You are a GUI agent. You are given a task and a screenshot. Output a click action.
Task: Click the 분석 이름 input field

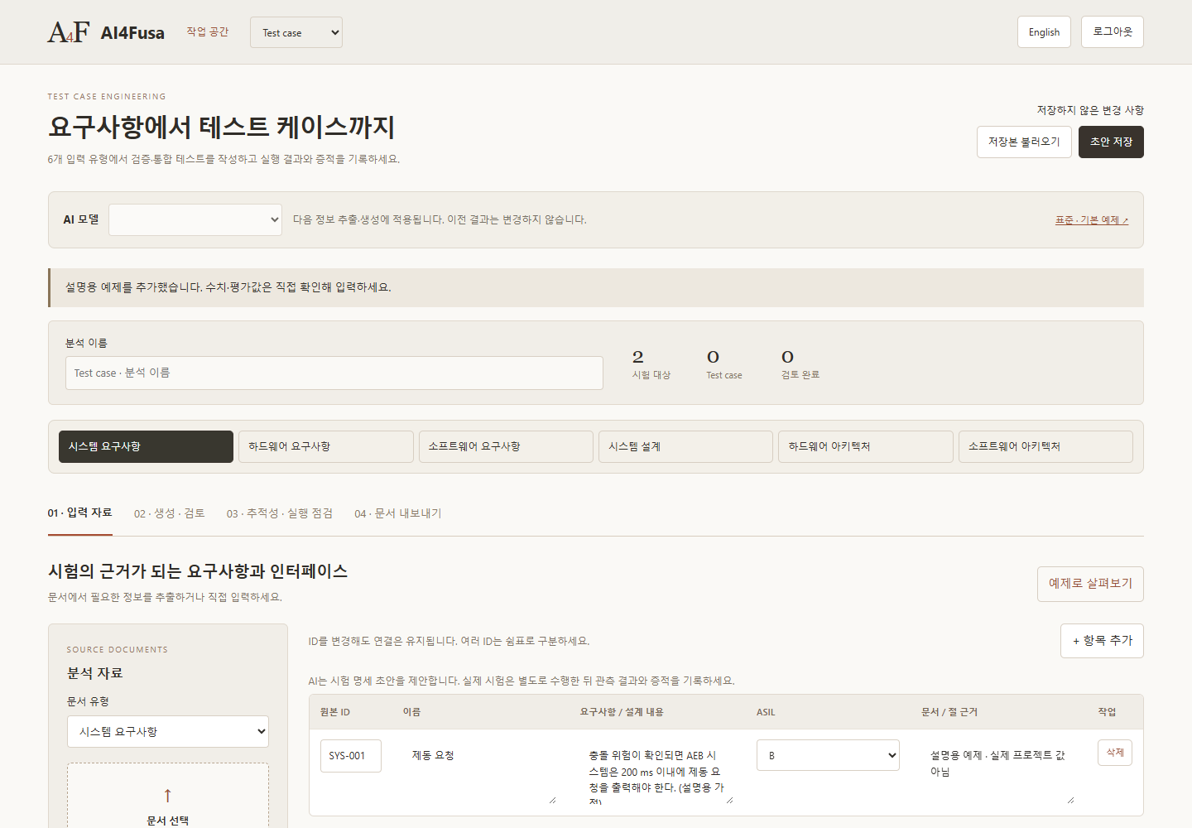(x=334, y=373)
